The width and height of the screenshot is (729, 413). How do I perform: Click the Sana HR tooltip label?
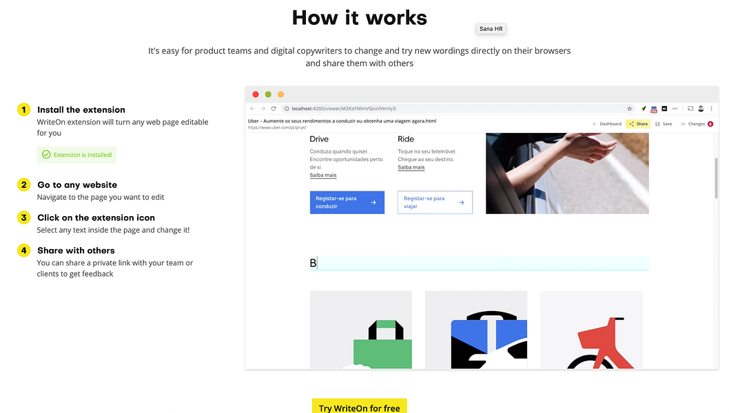491,29
